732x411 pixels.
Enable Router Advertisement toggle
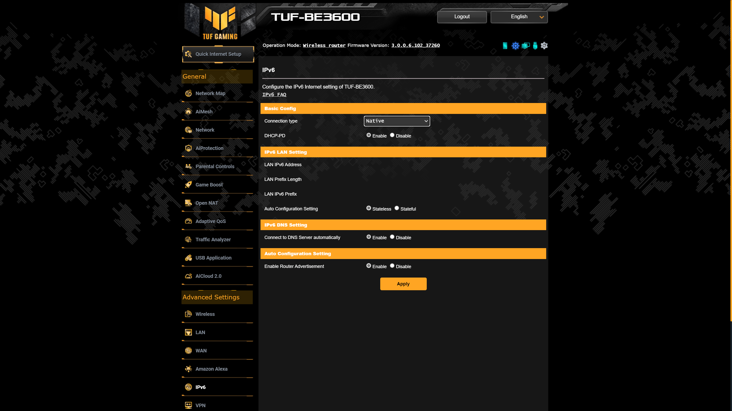coord(369,265)
